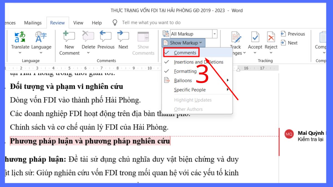Open the All Markup dropdown
This screenshot has width=333, height=187.
[x=214, y=34]
